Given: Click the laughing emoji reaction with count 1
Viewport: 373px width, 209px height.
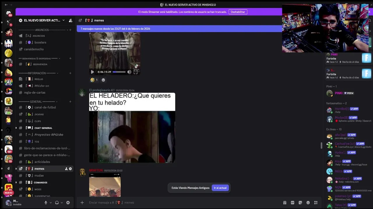Looking at the screenshot, I should 94,80.
